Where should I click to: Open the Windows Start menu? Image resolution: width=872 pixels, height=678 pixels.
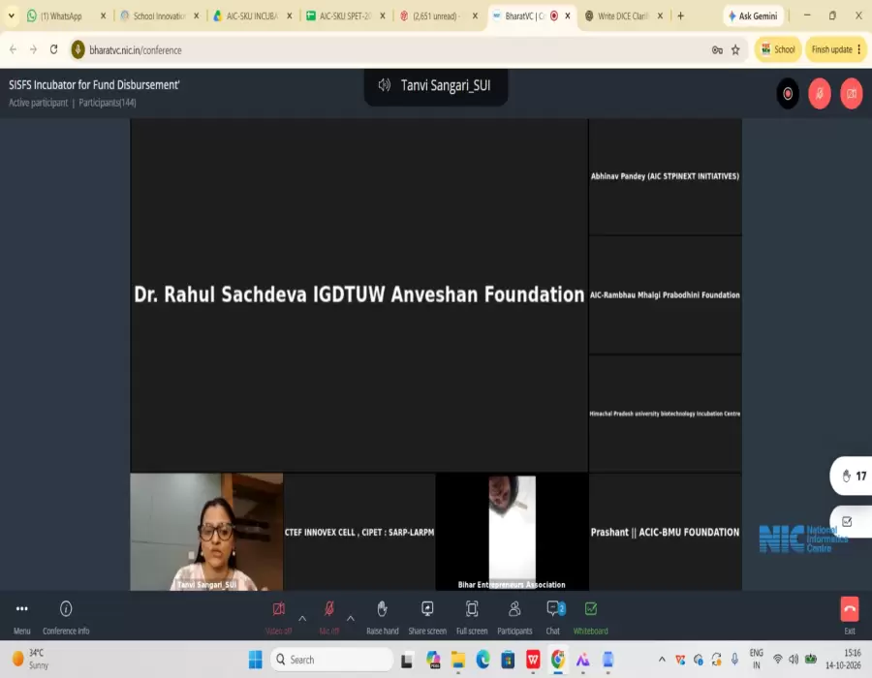point(255,660)
